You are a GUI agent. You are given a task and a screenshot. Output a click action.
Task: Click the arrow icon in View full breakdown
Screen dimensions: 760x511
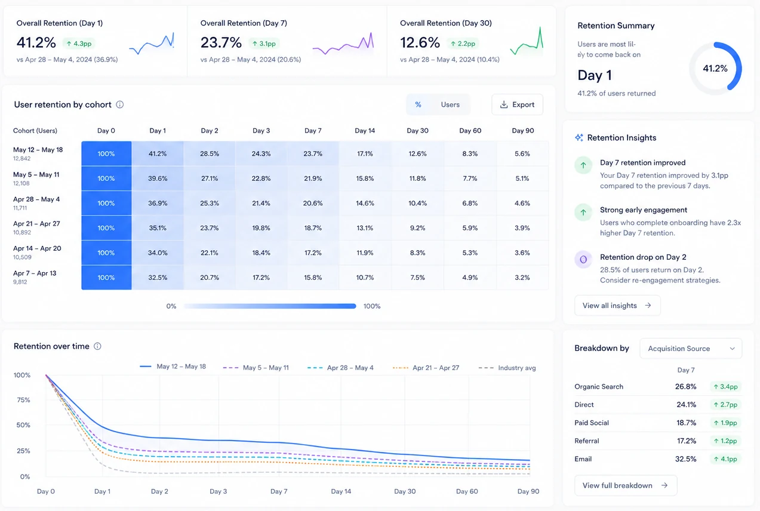point(664,485)
